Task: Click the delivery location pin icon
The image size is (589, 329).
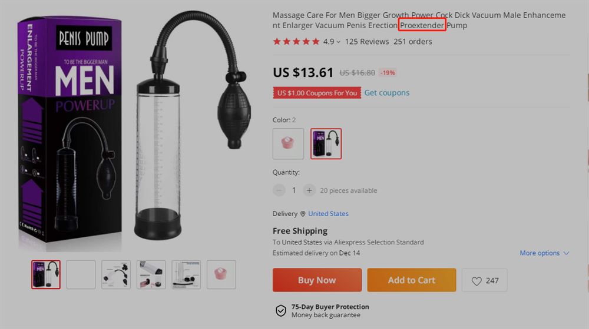Action: click(303, 214)
